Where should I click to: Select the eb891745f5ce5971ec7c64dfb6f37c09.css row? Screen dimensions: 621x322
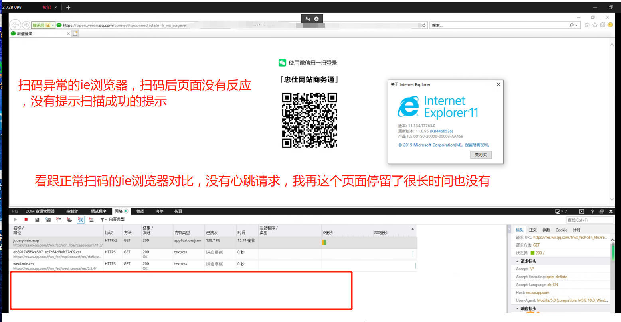213,254
